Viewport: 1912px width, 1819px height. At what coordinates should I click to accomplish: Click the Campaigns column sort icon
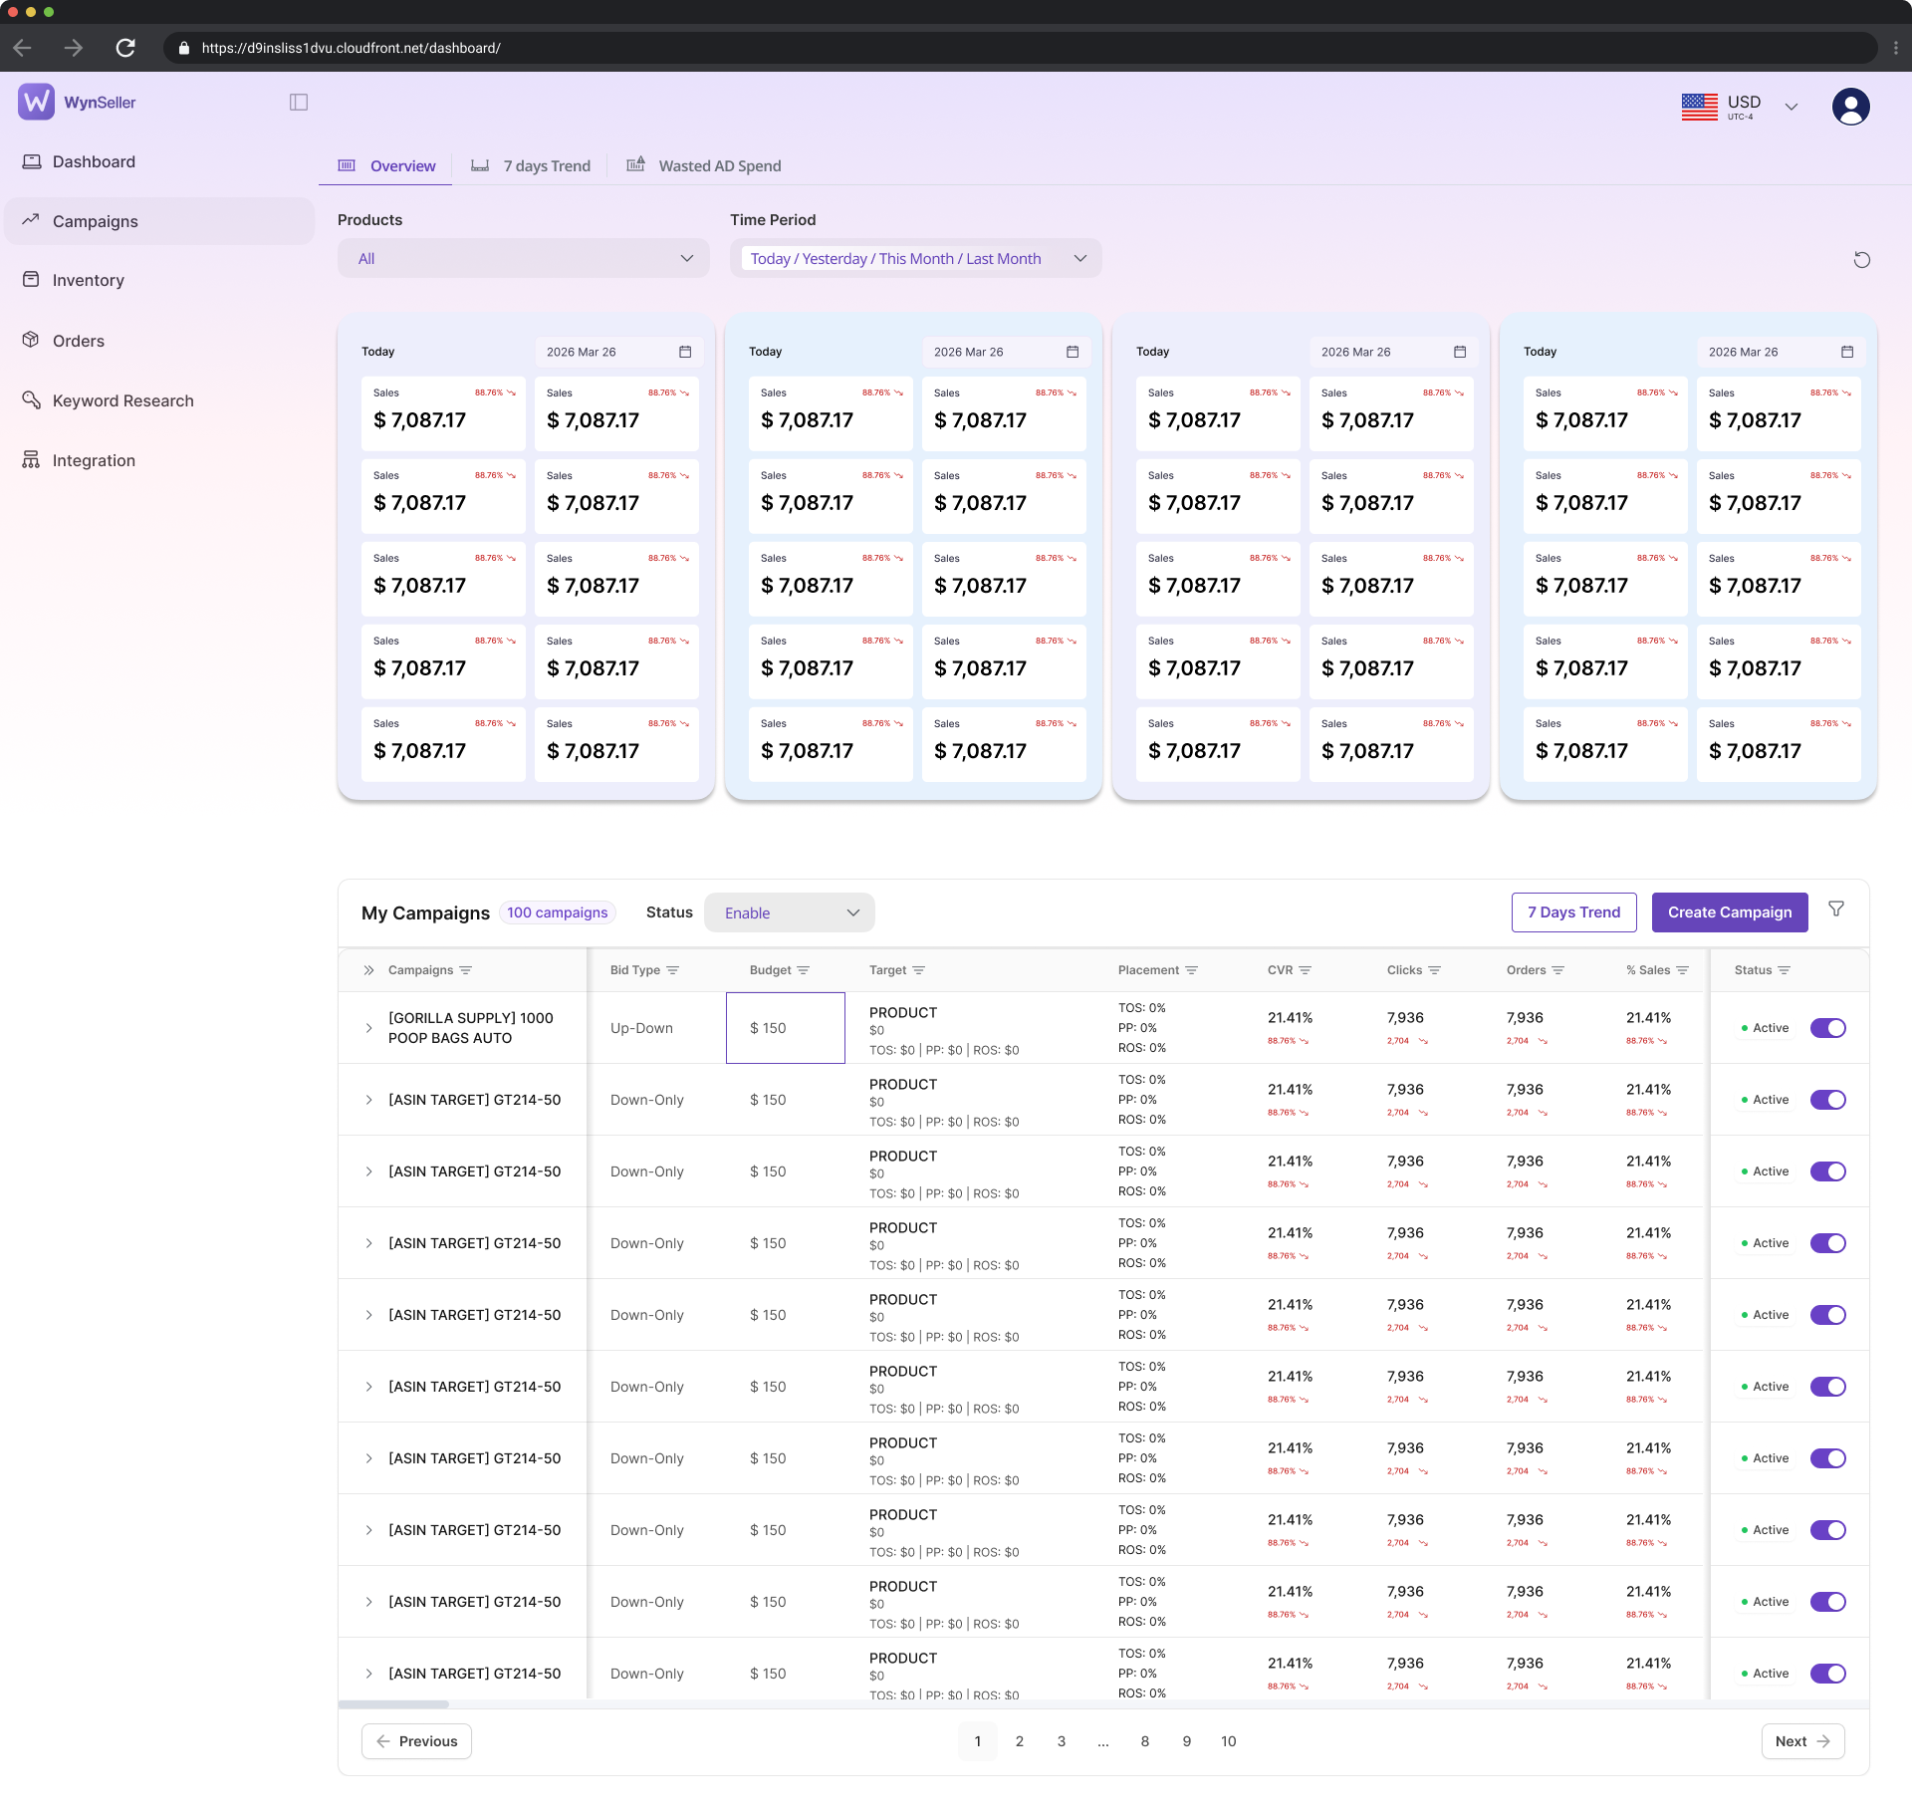(x=465, y=970)
